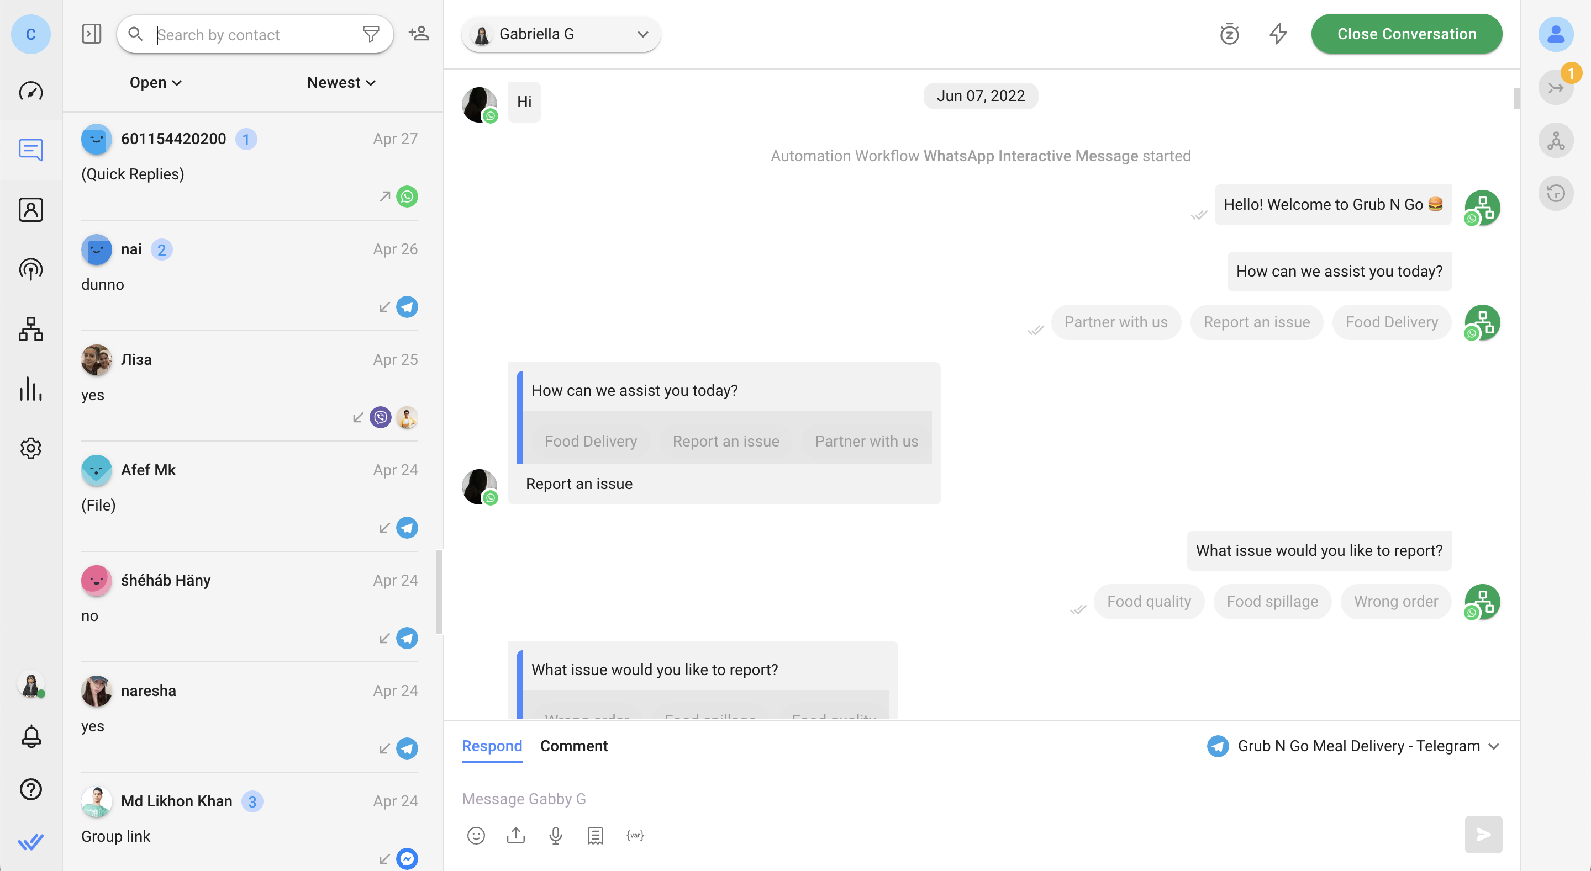Open the filter contacts icon

[x=371, y=33]
